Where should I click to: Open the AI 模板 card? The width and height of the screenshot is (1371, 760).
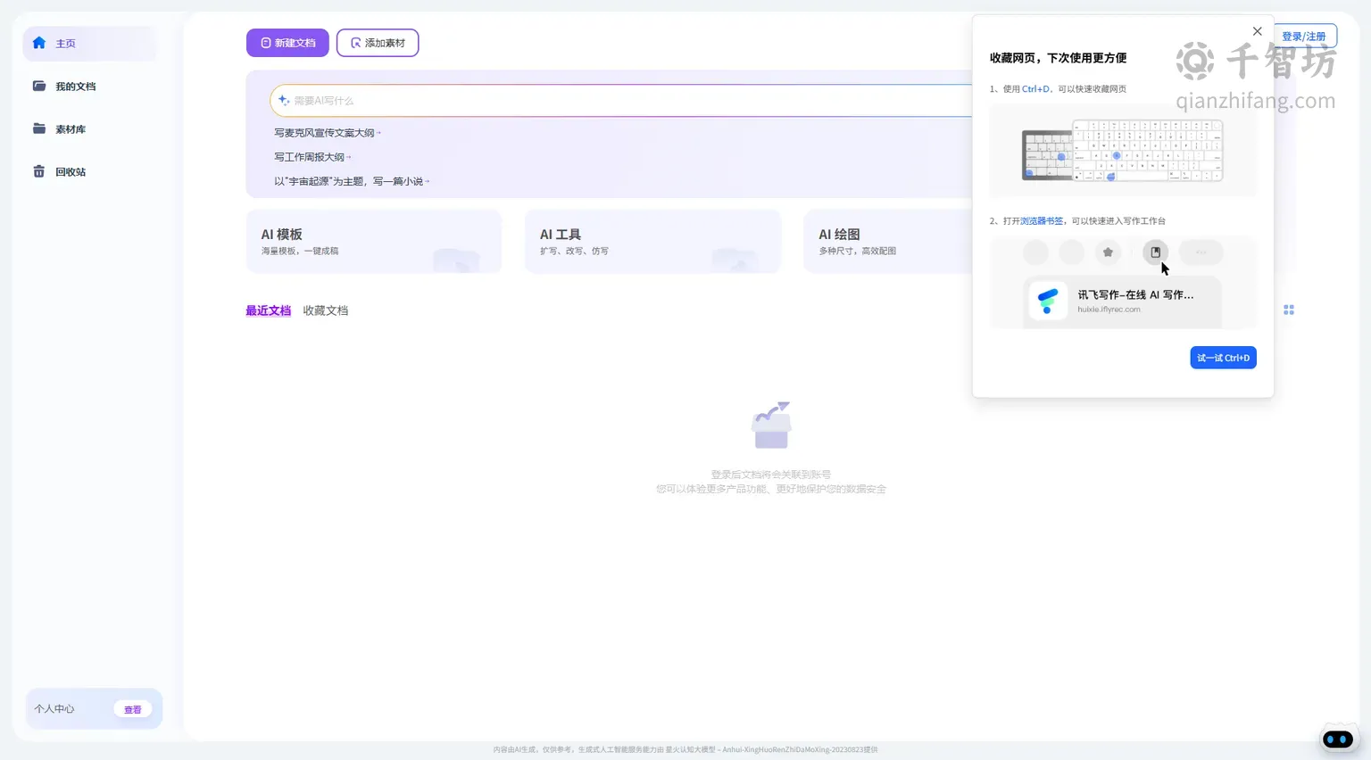(374, 242)
